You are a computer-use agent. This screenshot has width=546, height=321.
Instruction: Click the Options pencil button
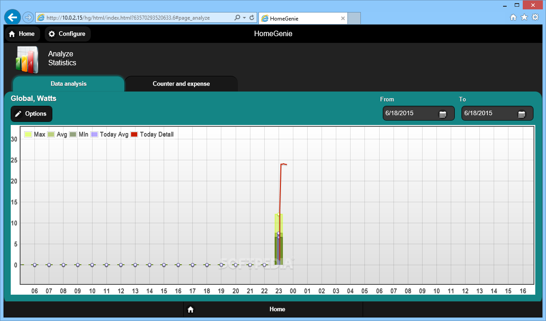point(31,114)
